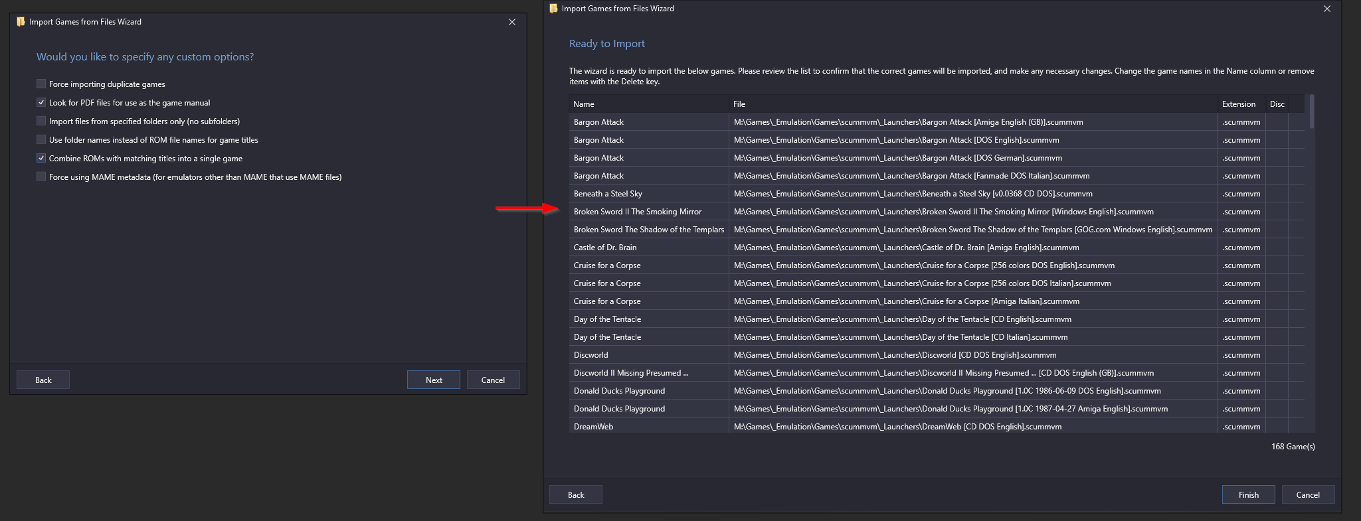Image resolution: width=1361 pixels, height=521 pixels.
Task: Click file path of DreamWeb row
Action: (973, 426)
